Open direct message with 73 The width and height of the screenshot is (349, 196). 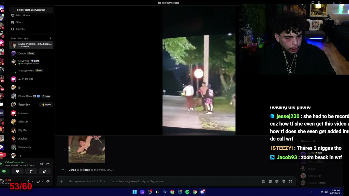pos(31,156)
